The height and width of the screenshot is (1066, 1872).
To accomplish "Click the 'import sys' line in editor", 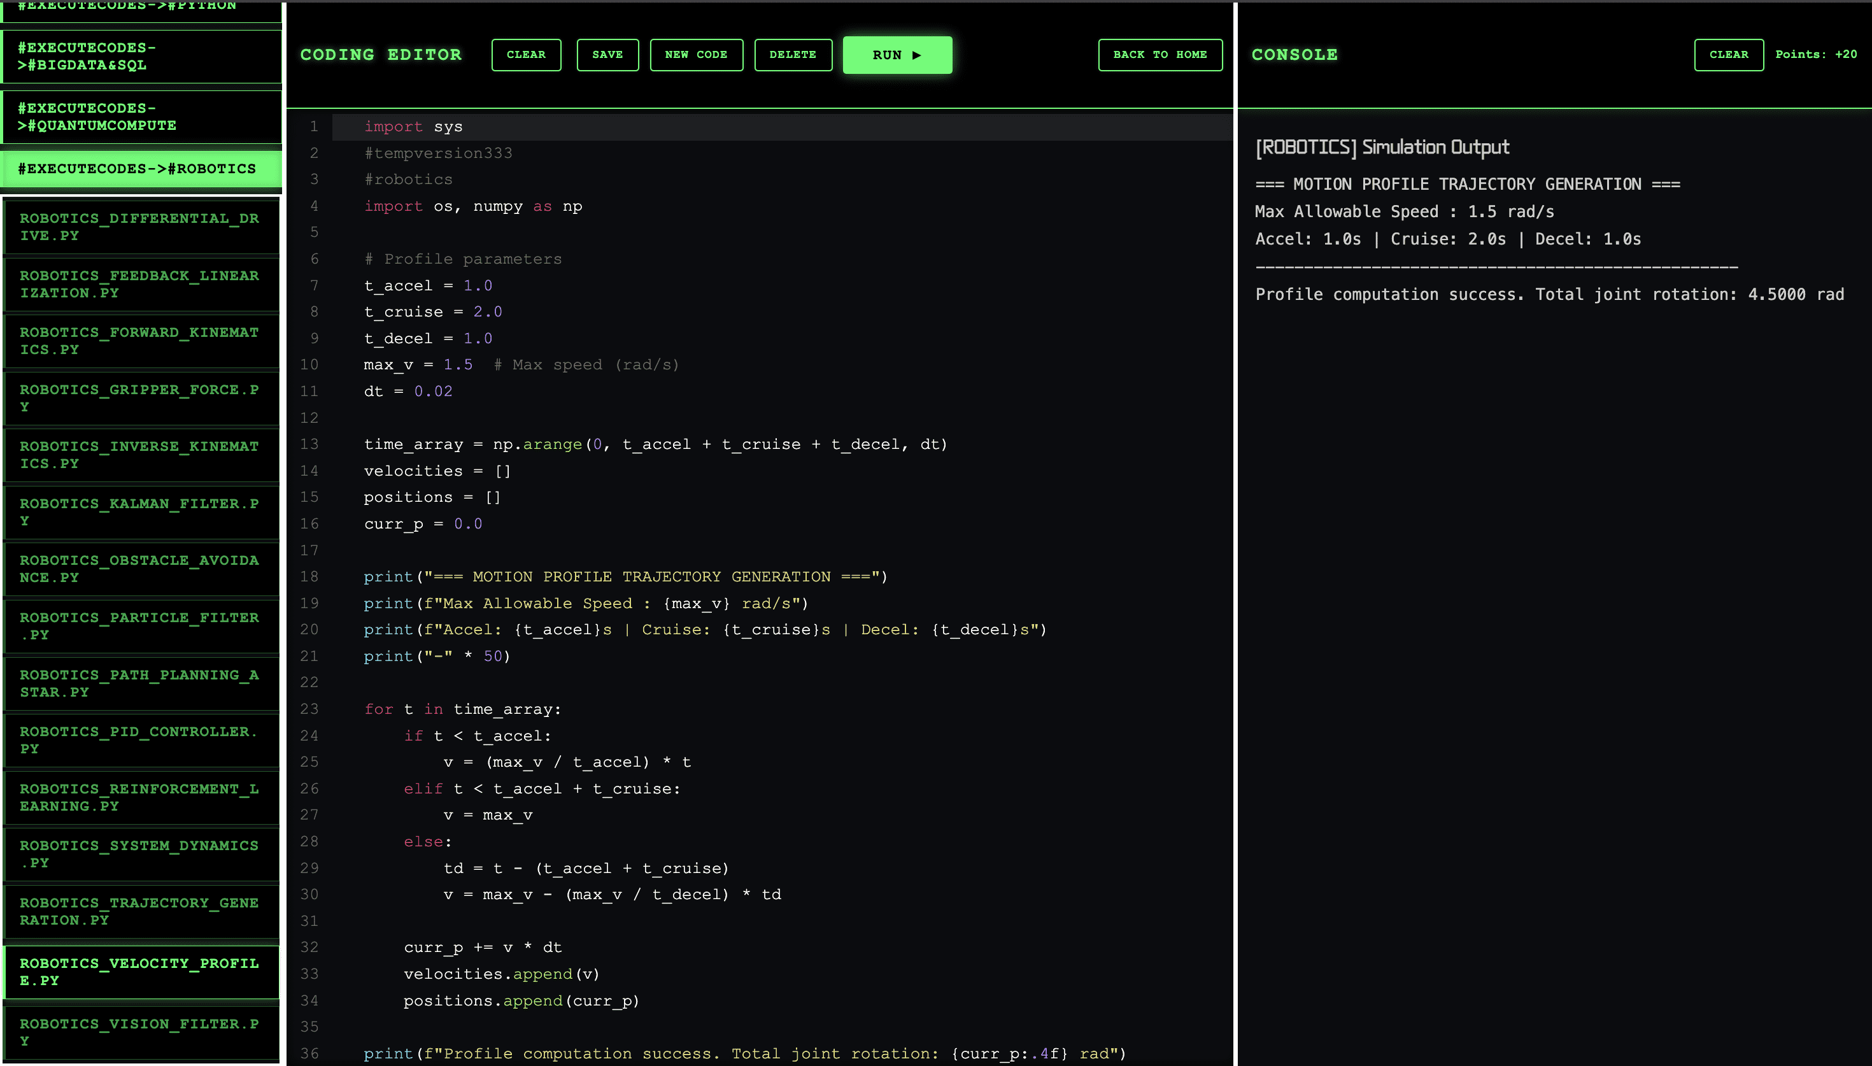I will click(x=413, y=127).
